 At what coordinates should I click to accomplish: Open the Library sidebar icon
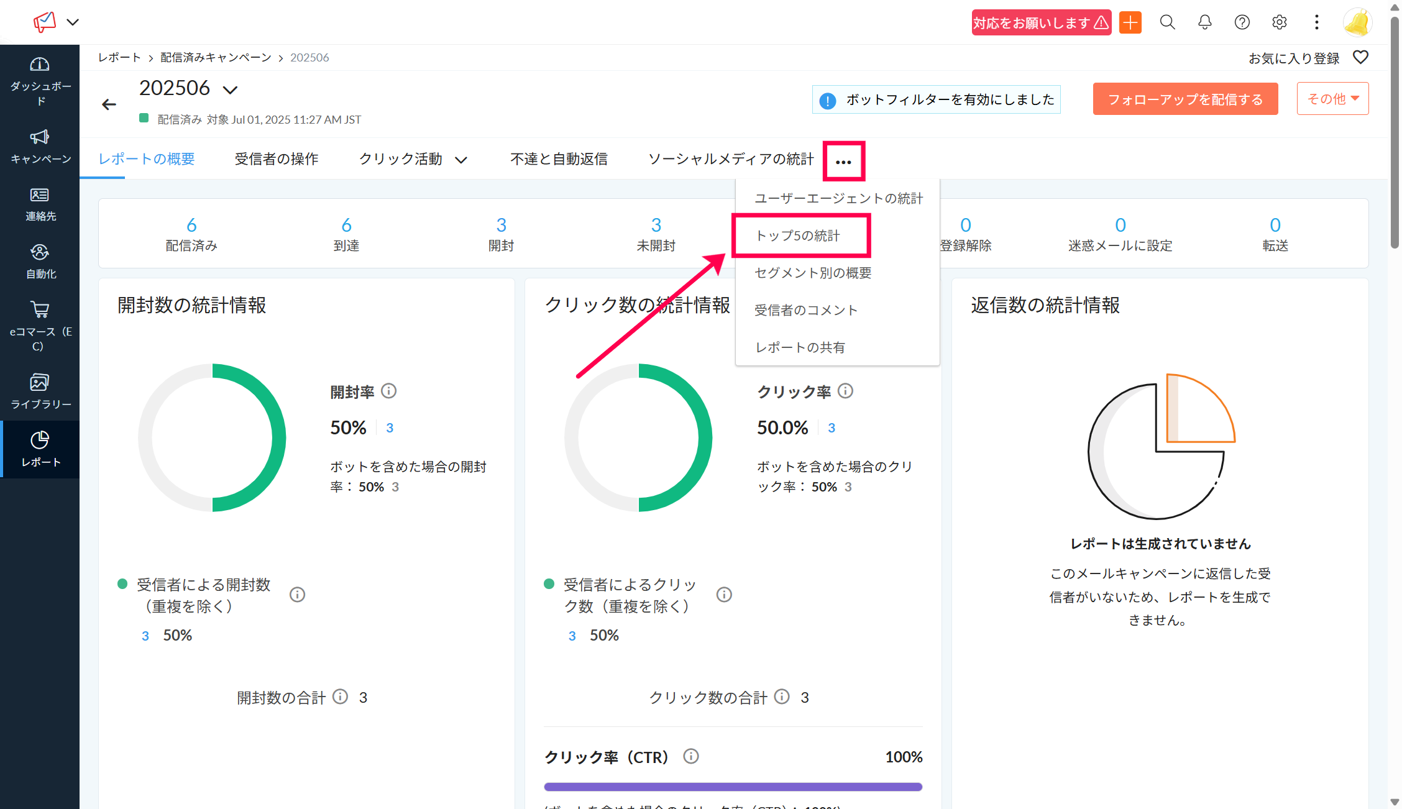[x=40, y=382]
